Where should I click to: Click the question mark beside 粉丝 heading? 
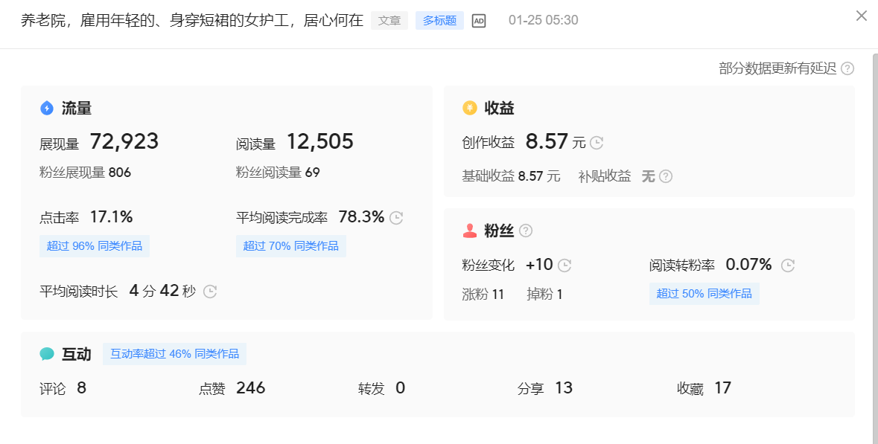(x=526, y=231)
